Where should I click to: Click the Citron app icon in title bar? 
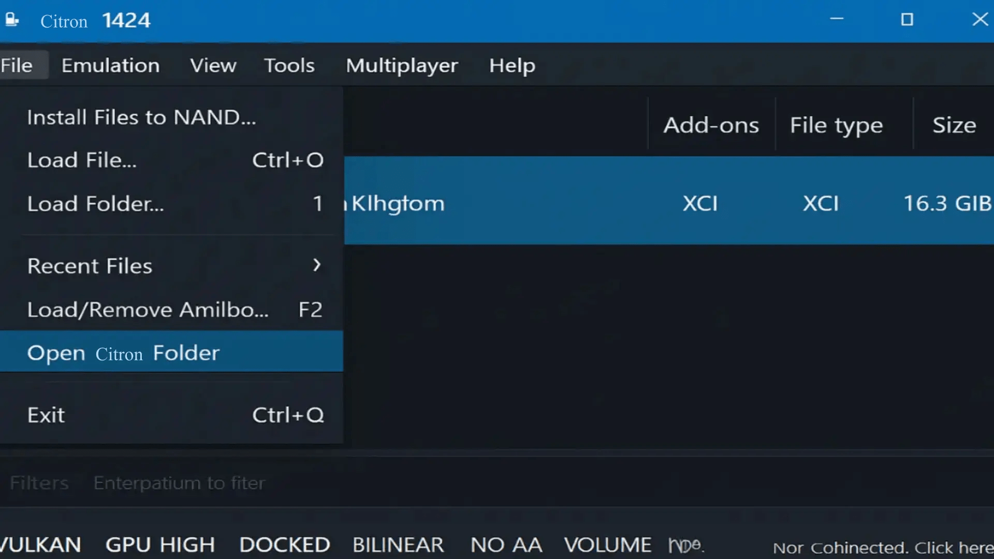12,20
